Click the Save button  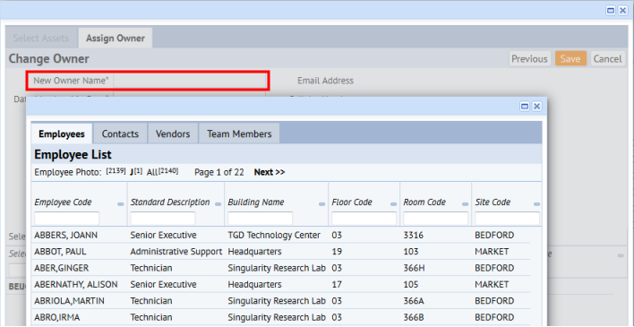click(x=570, y=59)
